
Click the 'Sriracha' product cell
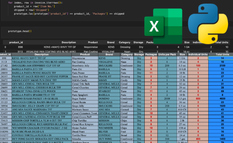click(85, 139)
